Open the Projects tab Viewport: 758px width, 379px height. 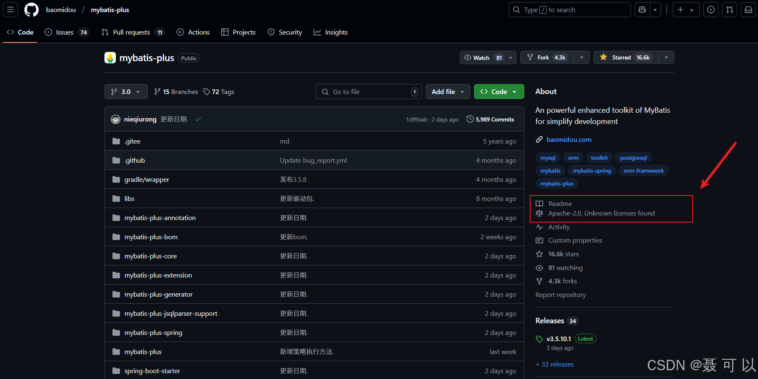(238, 32)
